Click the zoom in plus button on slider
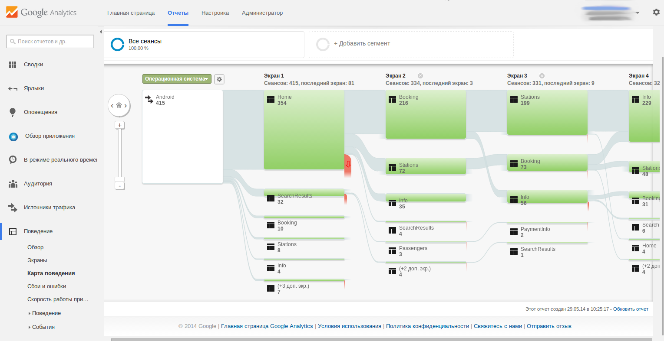 tap(120, 125)
